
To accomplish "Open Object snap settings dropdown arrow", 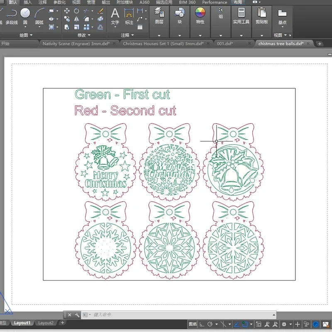I will tap(251, 324).
